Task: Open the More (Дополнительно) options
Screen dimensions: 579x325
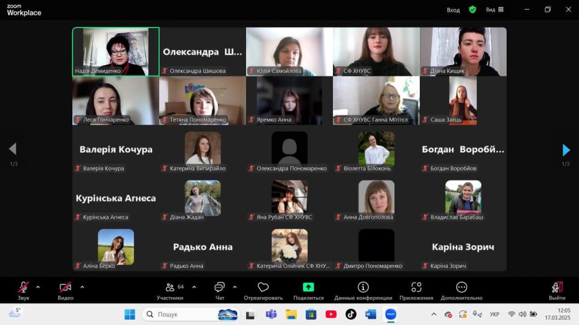Action: point(461,288)
